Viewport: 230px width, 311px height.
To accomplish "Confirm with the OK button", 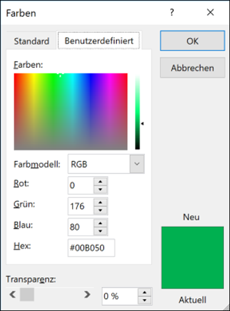I will [192, 41].
